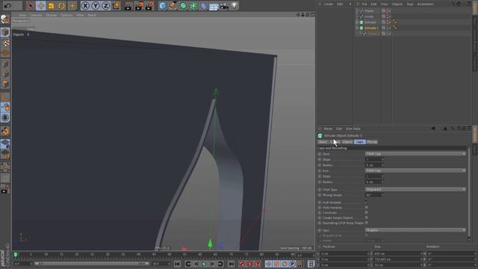Click the up arrow in Attribute Manager
The height and width of the screenshot is (269, 478).
coord(445,129)
